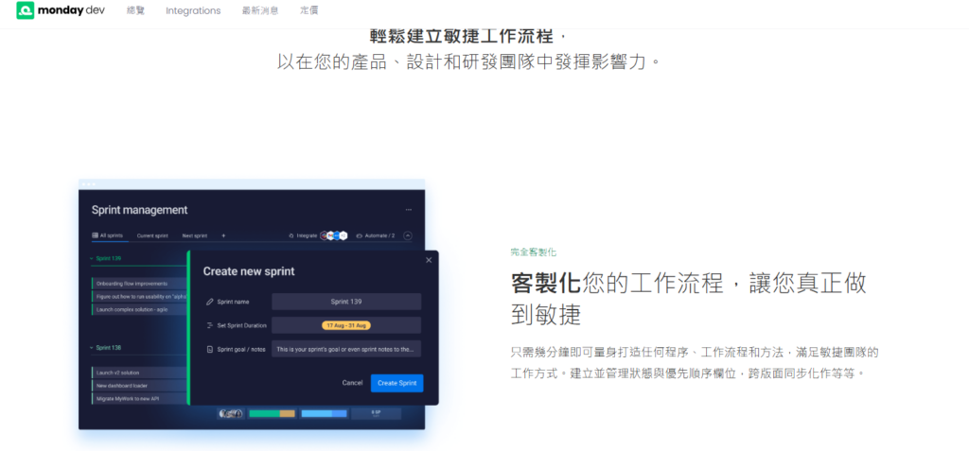Click the blue priority summary bar
Viewport: 969px width, 451px height.
[324, 413]
